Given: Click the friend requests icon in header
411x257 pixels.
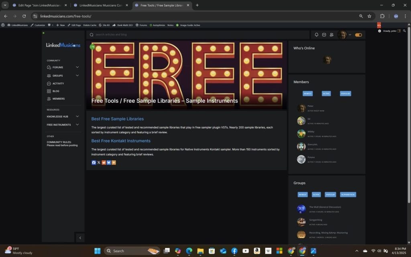Looking at the screenshot, I should pyautogui.click(x=332, y=35).
